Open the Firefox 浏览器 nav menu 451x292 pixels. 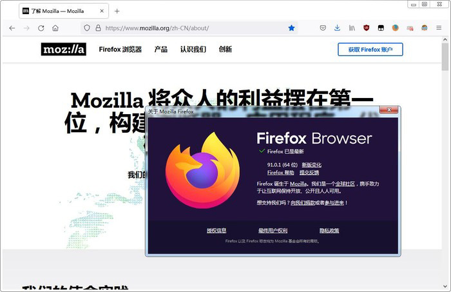(120, 50)
